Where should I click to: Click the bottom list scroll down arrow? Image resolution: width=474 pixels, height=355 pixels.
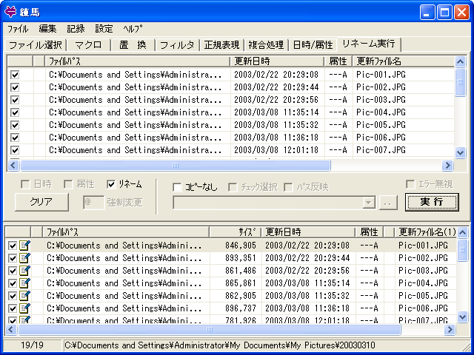click(x=462, y=317)
